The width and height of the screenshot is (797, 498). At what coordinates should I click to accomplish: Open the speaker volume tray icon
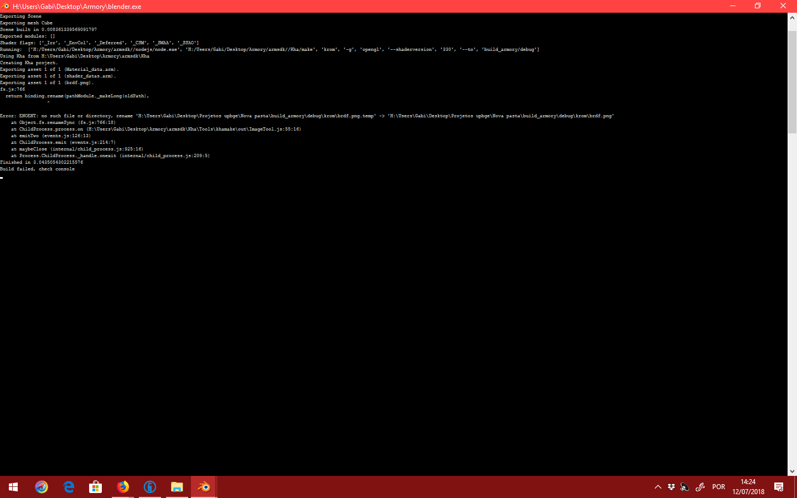(685, 487)
